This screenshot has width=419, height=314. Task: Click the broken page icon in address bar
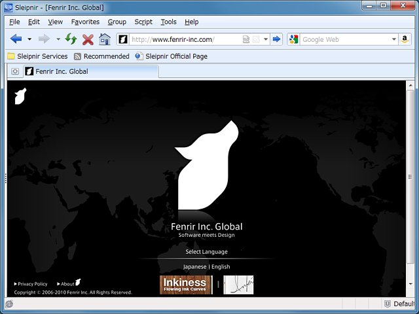click(x=246, y=39)
